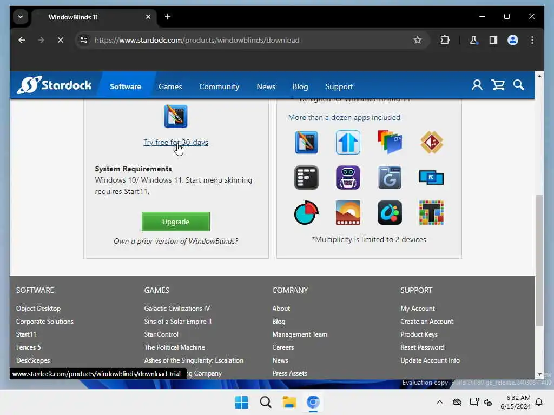
Task: Close the WindowBlinds 11 tab
Action: 148,17
